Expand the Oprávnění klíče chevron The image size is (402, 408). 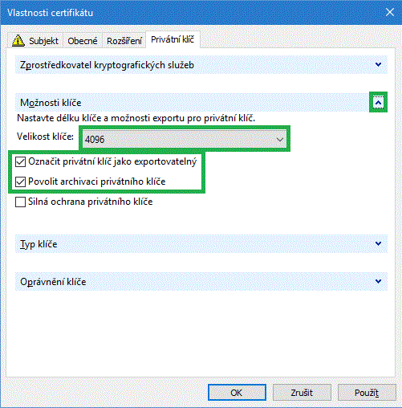click(x=378, y=281)
